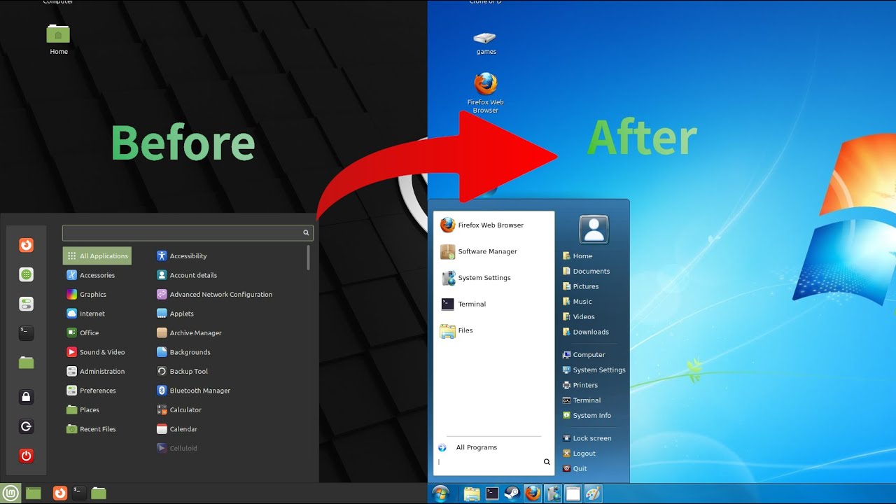
Task: Click the search magnifier in dark menu search box
Action: pos(306,232)
